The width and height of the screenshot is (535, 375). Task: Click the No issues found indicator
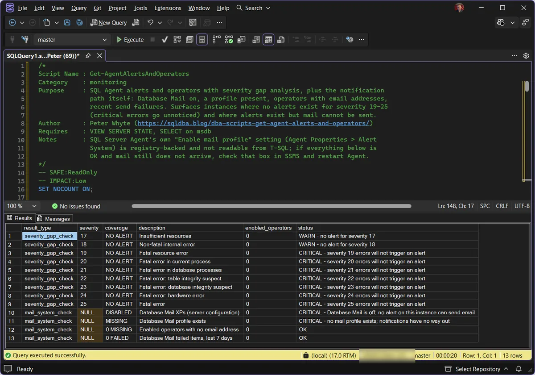tap(76, 206)
